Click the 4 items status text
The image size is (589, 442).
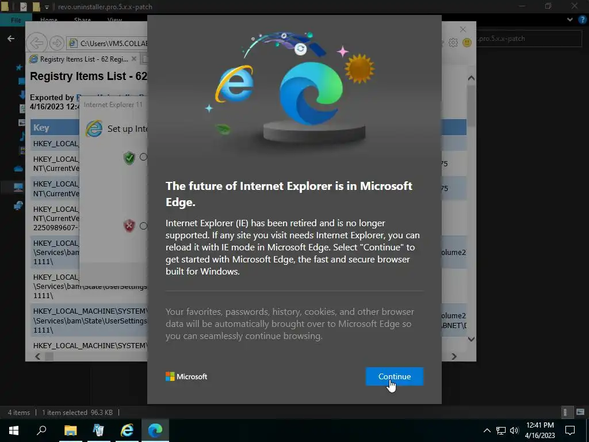[x=19, y=412]
